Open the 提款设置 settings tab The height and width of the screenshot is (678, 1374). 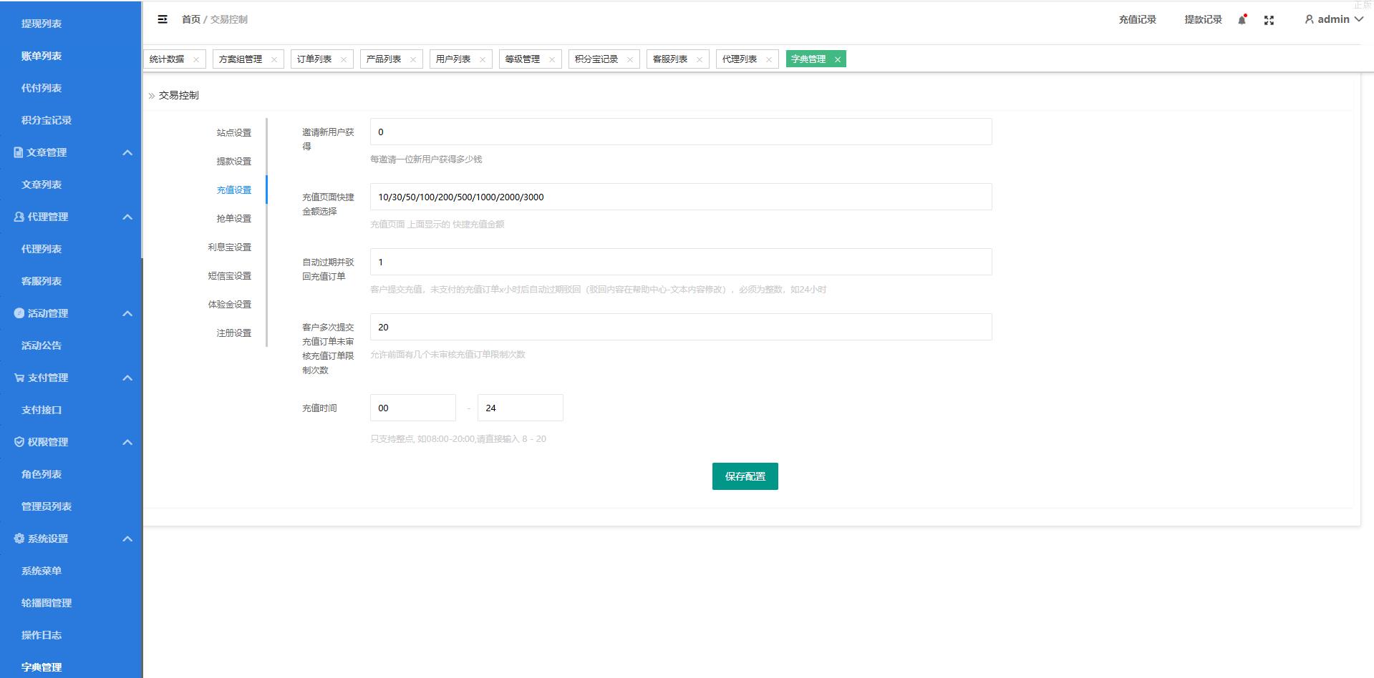(233, 161)
